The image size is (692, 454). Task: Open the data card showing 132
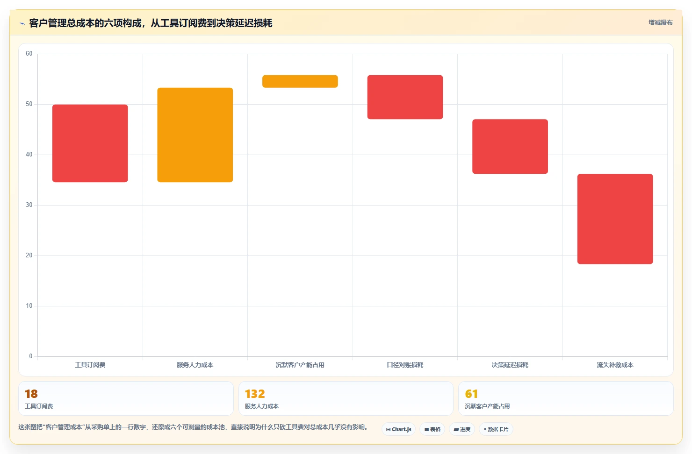[346, 398]
